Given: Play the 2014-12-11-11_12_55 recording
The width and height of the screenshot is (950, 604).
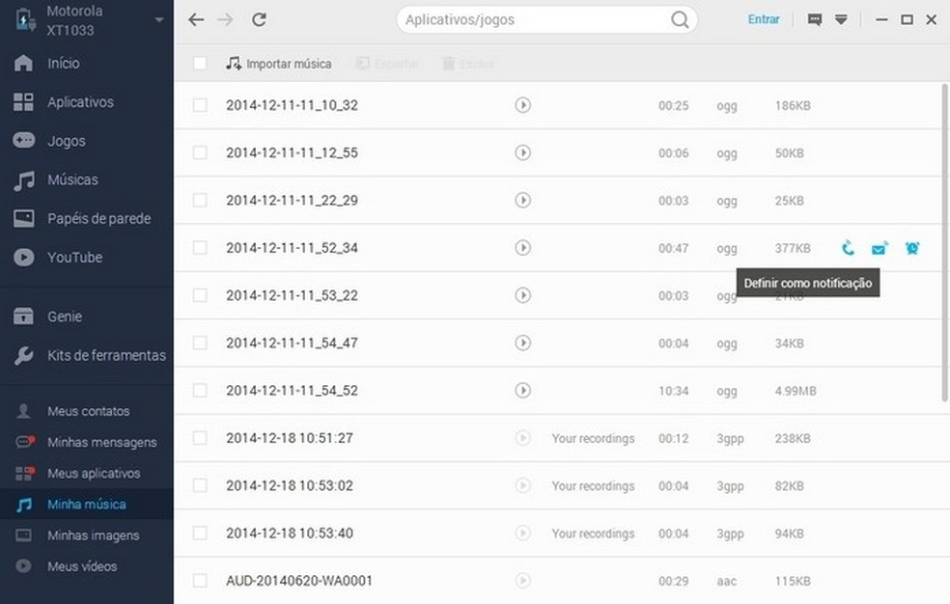Looking at the screenshot, I should pyautogui.click(x=523, y=152).
